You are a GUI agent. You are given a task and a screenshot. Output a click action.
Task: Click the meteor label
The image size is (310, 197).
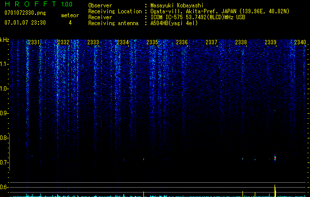pyautogui.click(x=70, y=15)
